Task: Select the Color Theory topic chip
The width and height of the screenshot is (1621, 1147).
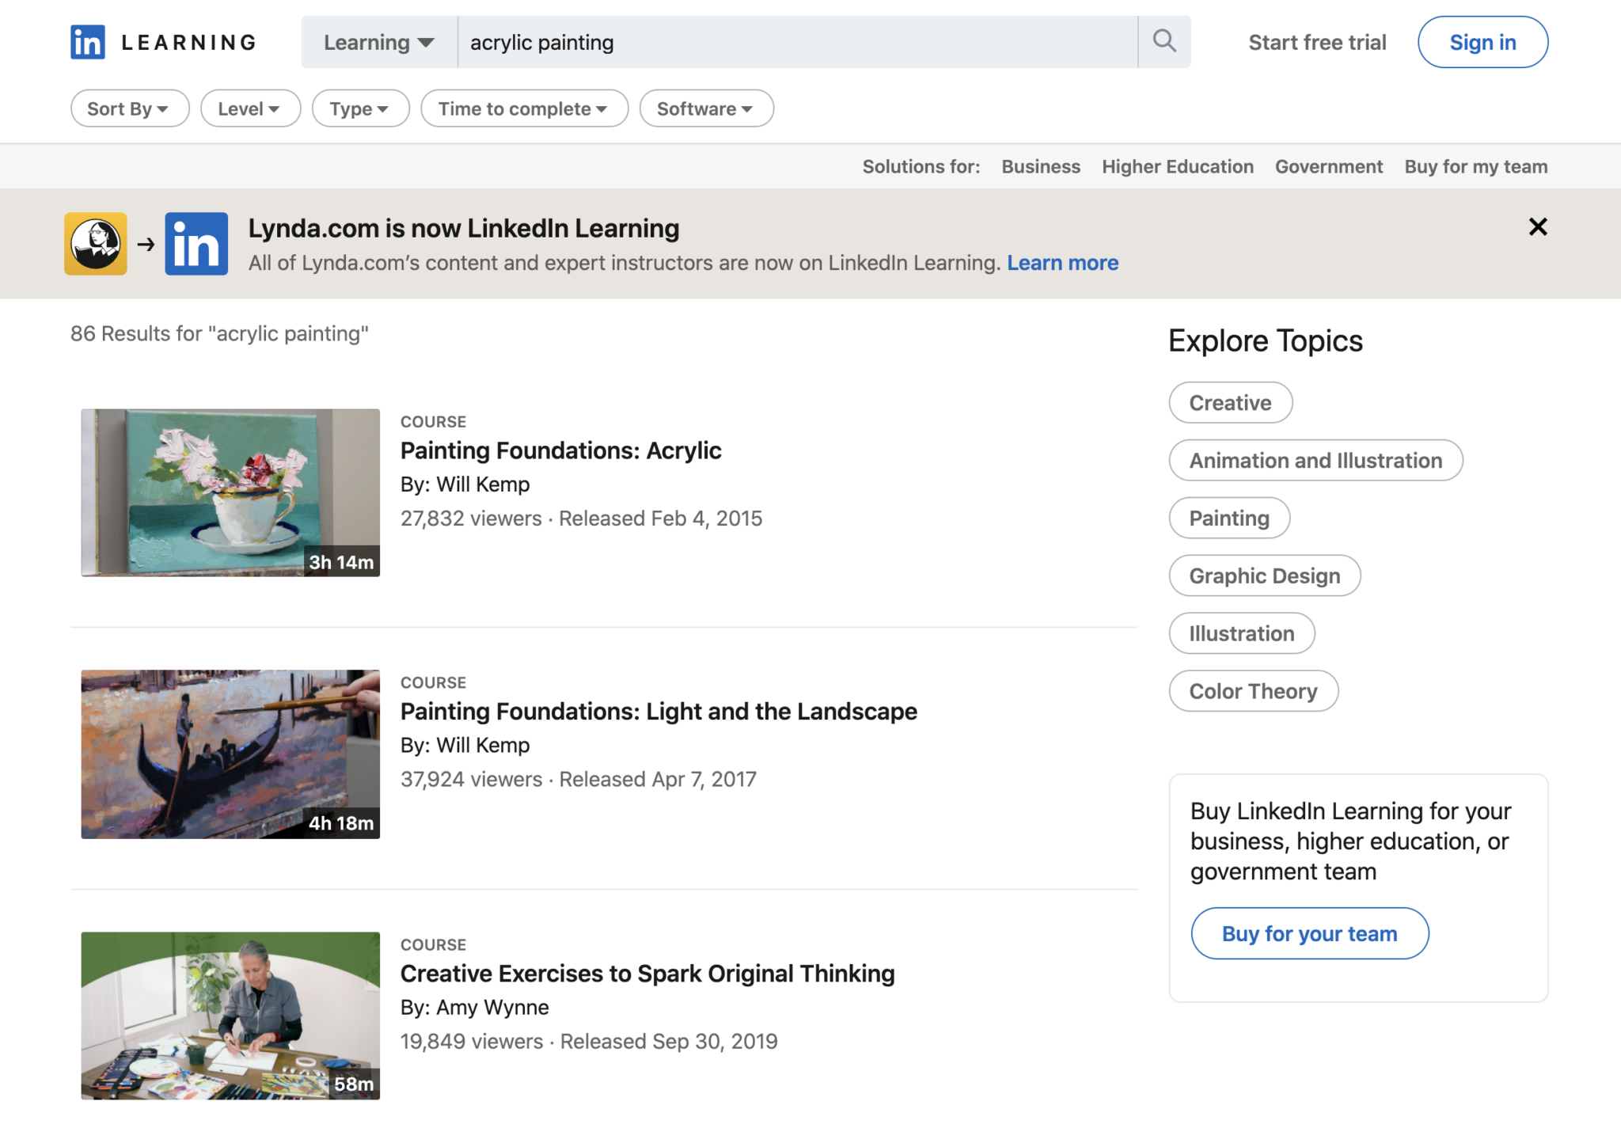Action: click(1252, 691)
